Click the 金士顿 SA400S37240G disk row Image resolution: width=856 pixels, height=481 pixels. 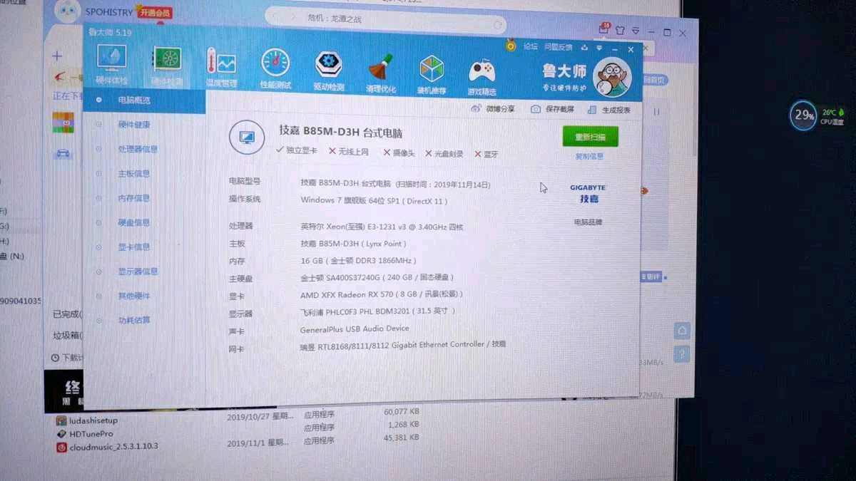(377, 277)
